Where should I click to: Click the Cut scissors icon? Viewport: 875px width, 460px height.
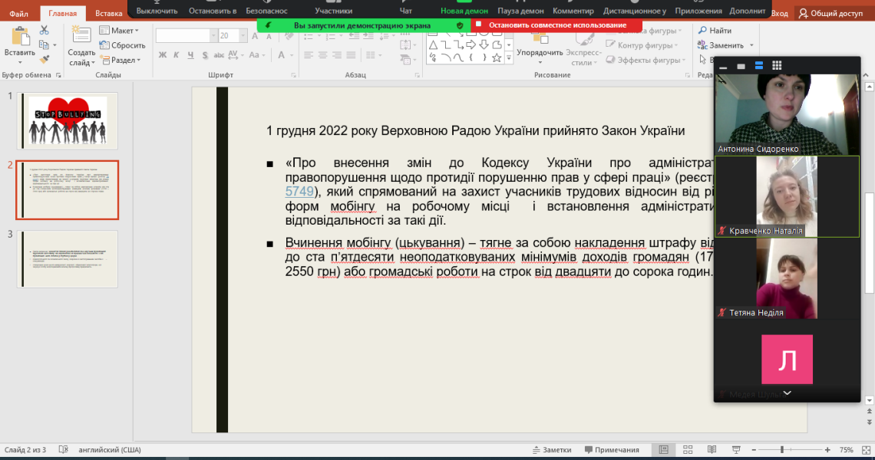pos(44,31)
